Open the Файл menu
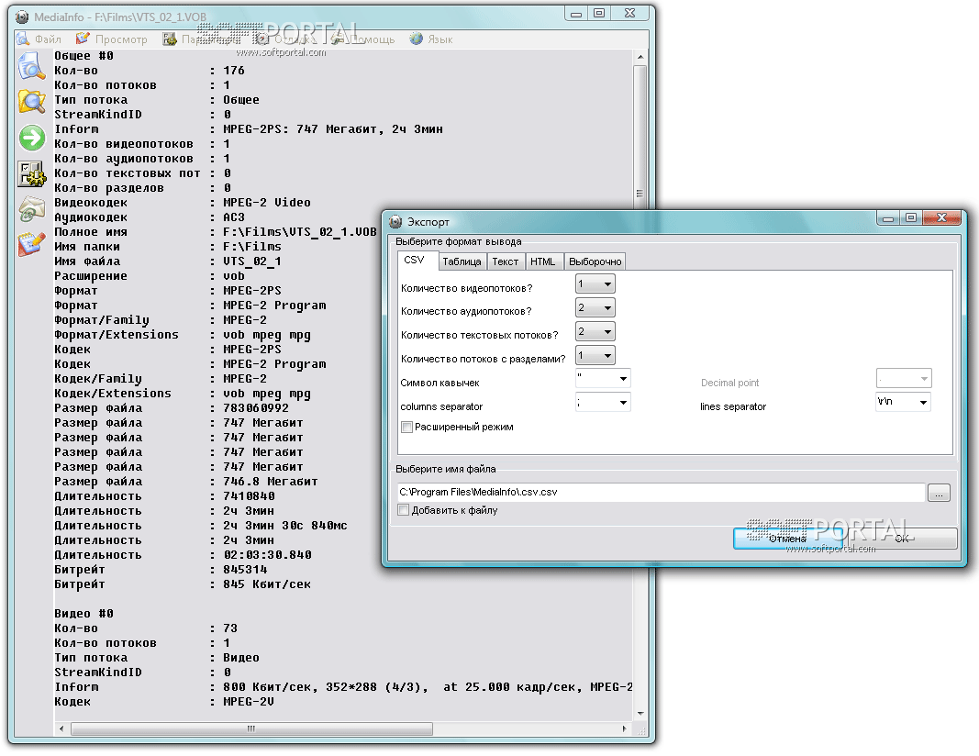This screenshot has width=979, height=756. 40,39
